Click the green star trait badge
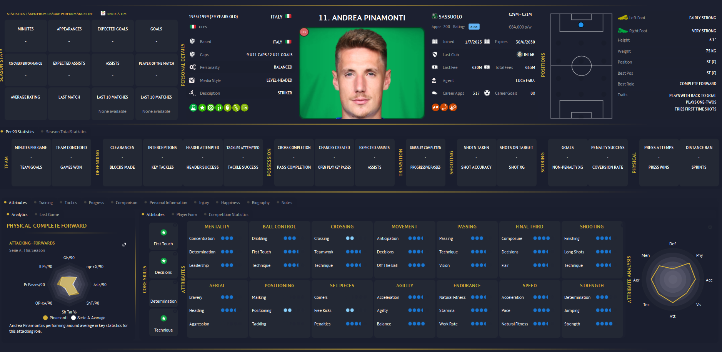722x352 pixels. point(202,108)
